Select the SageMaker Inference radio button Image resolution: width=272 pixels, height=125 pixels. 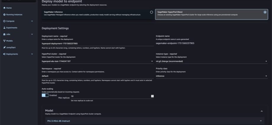pos(151,12)
